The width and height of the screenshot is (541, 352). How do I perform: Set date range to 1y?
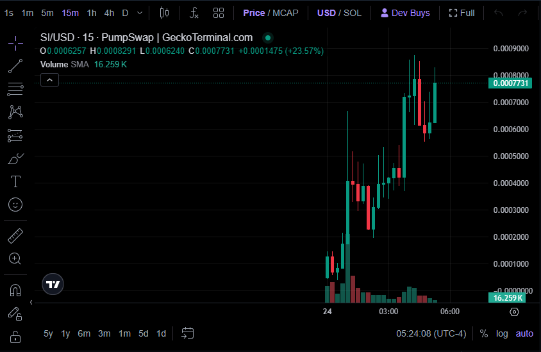point(65,333)
